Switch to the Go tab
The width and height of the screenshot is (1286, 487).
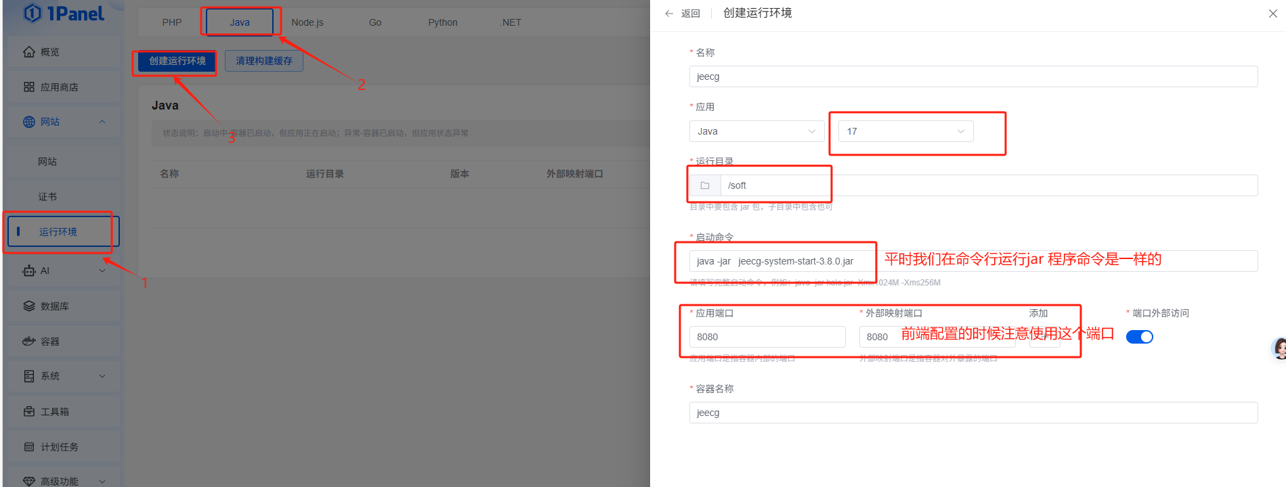pyautogui.click(x=375, y=22)
